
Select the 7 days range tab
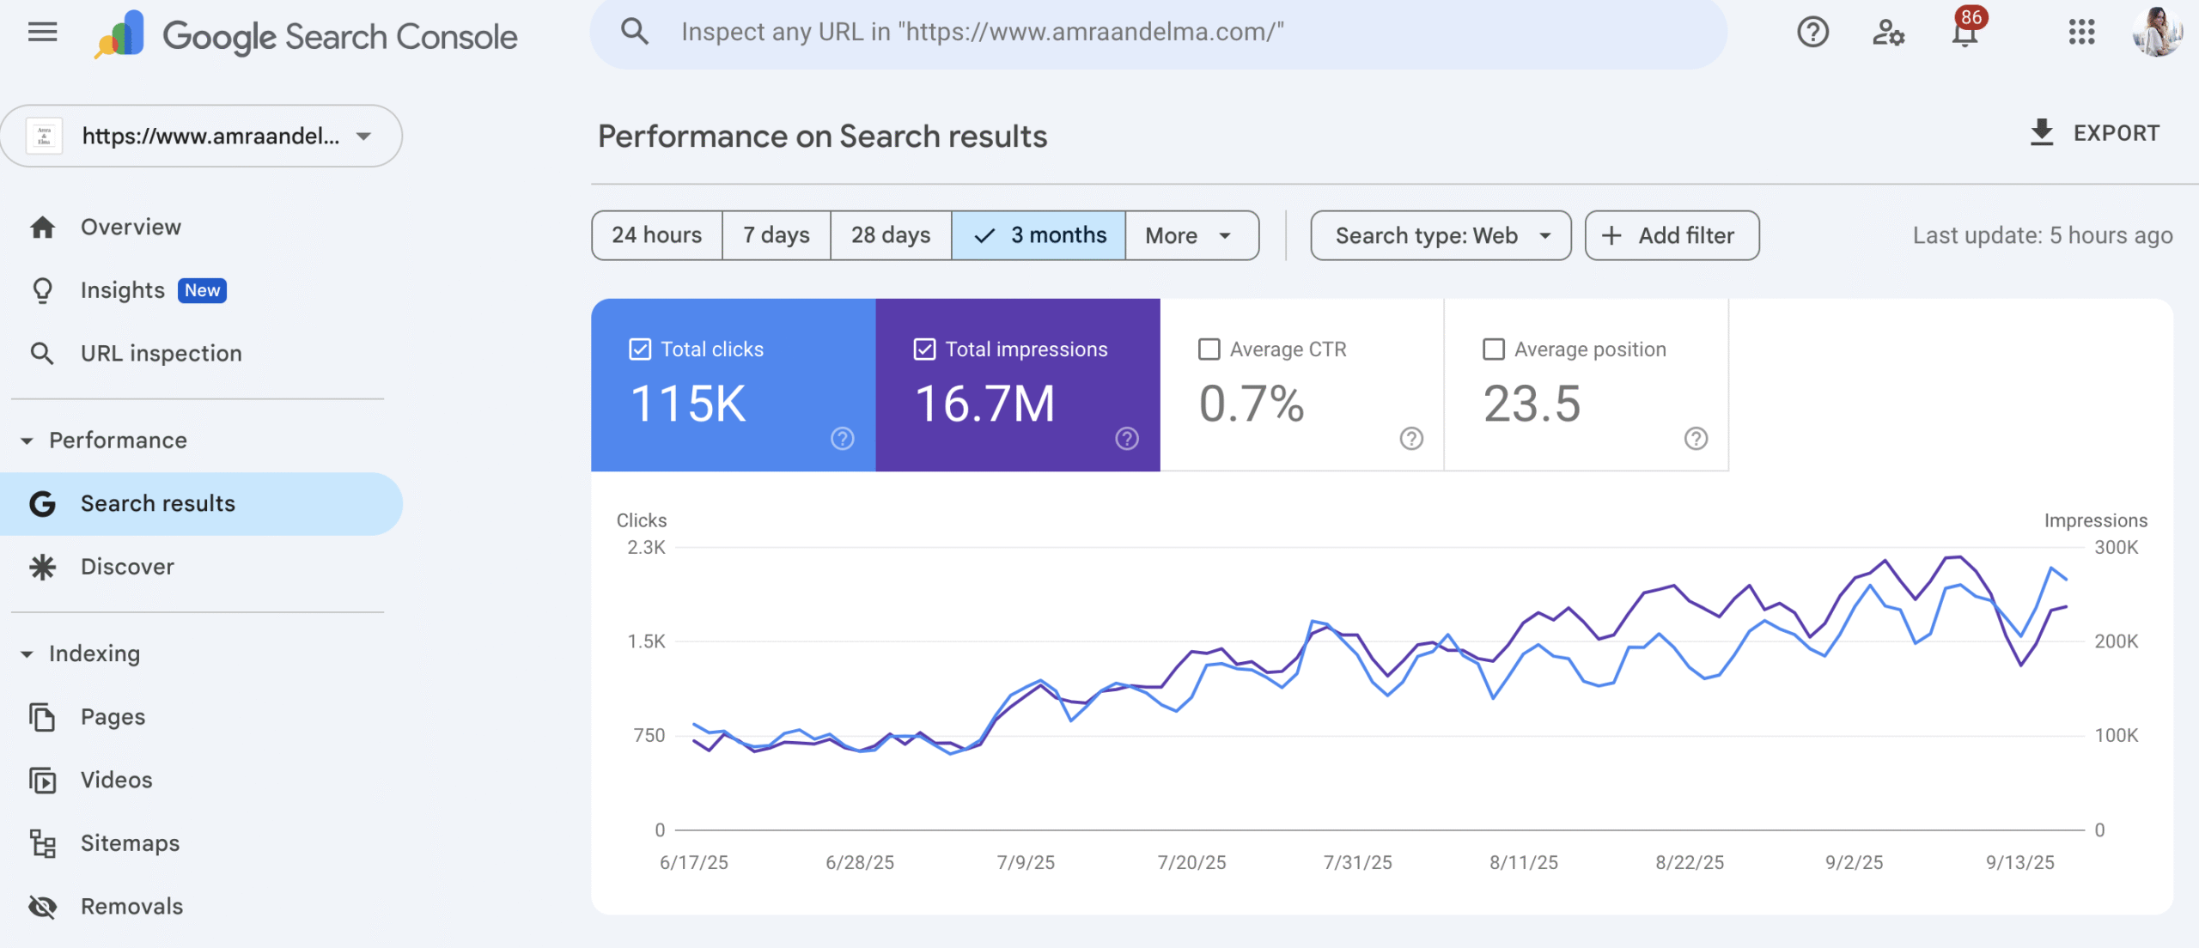(777, 235)
